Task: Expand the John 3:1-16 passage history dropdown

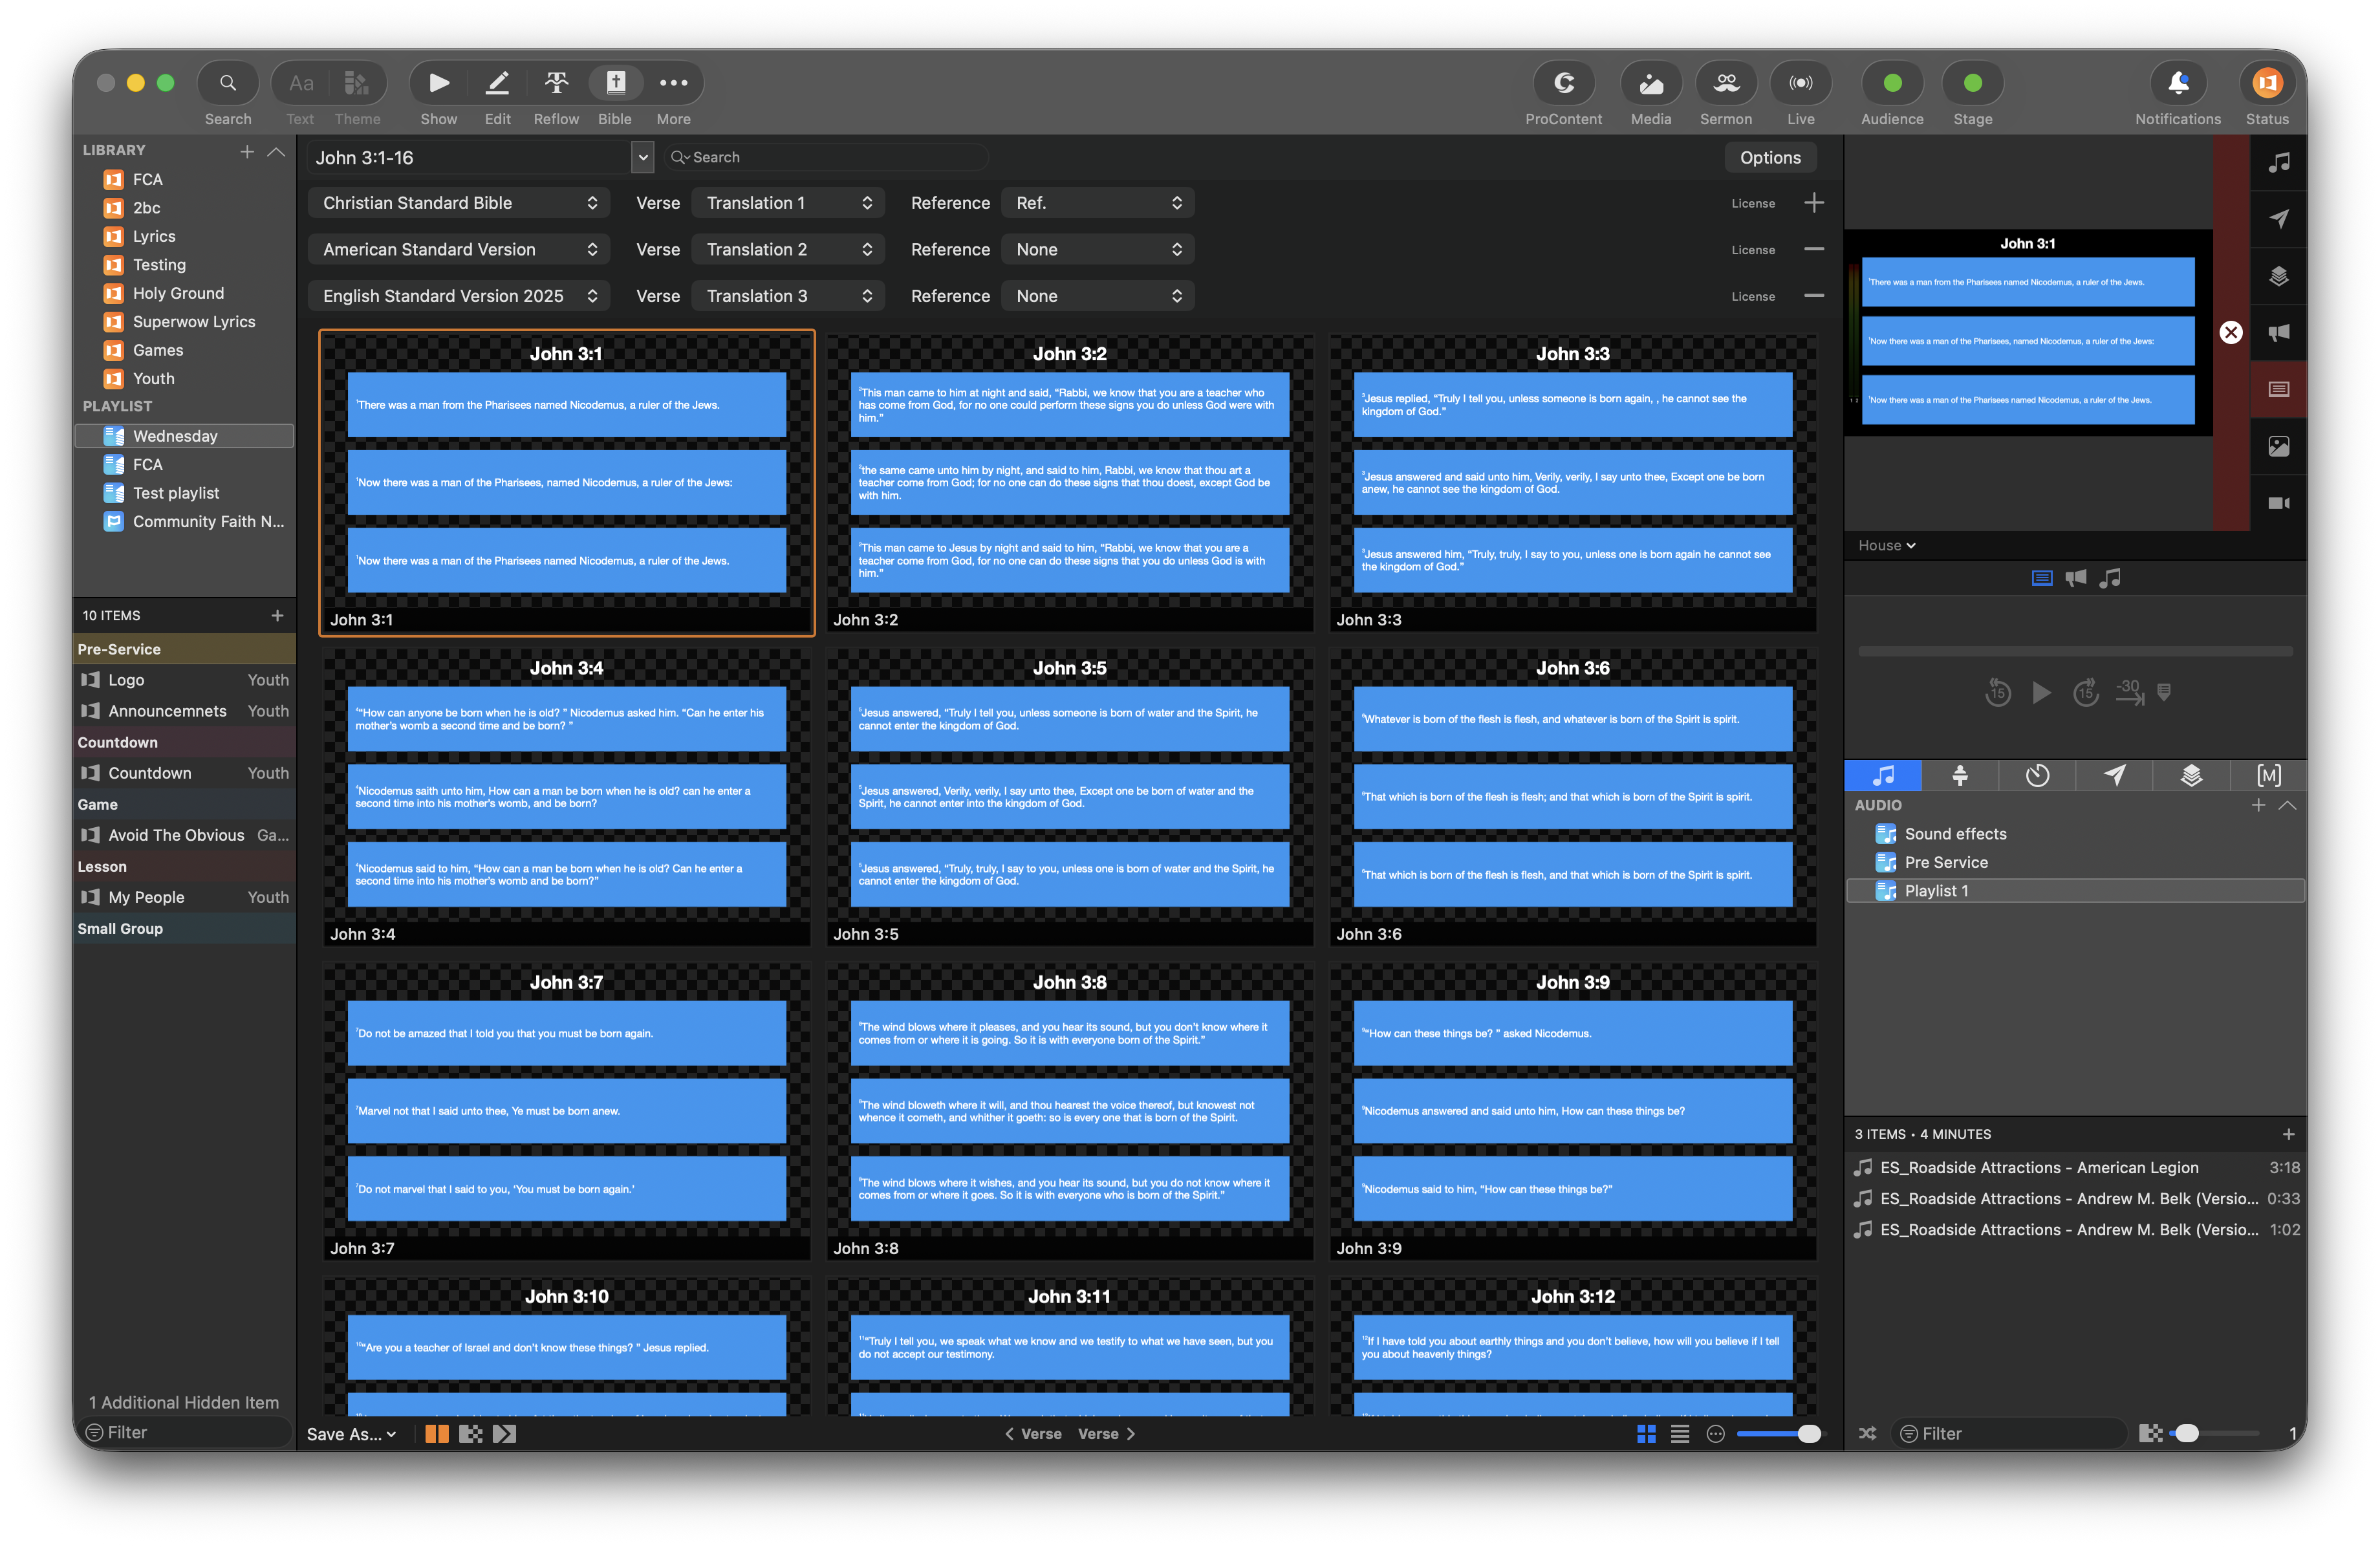Action: [x=643, y=157]
